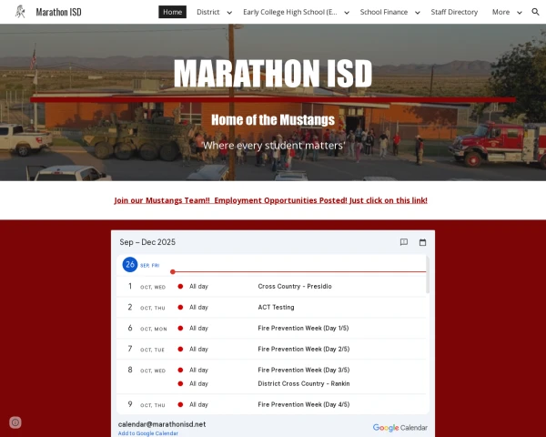
Task: Click the 2 OCT, THU date
Action: (147, 308)
